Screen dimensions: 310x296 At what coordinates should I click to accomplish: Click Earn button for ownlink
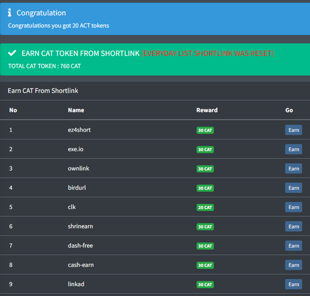coord(294,168)
